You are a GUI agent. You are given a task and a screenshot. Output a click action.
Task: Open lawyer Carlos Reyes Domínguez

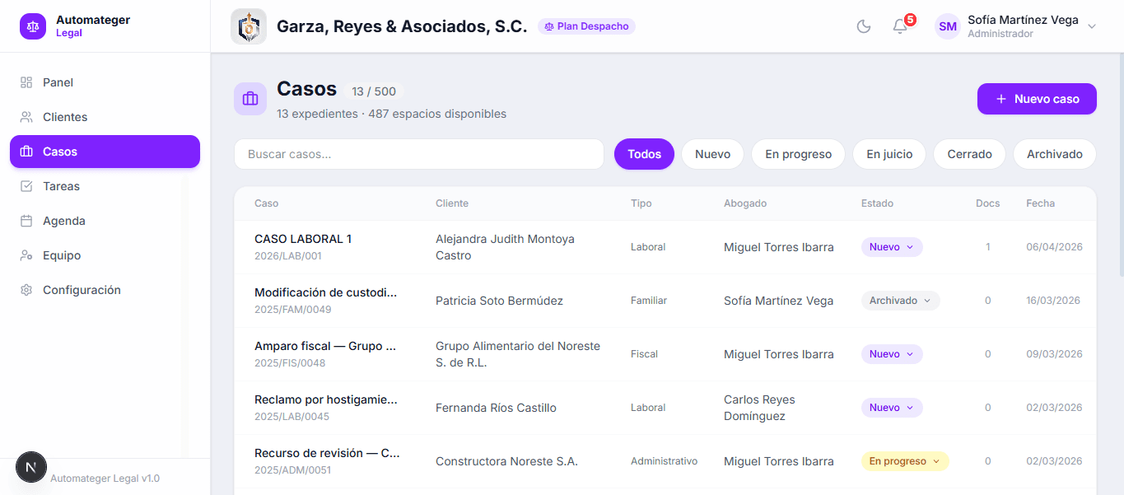click(x=758, y=407)
